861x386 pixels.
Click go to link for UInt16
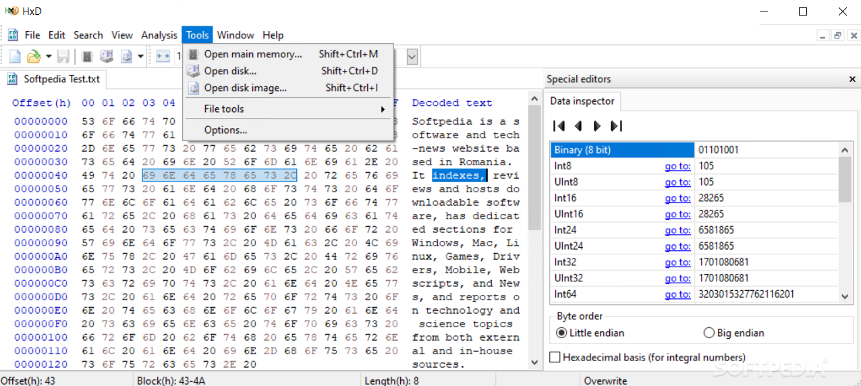(677, 214)
